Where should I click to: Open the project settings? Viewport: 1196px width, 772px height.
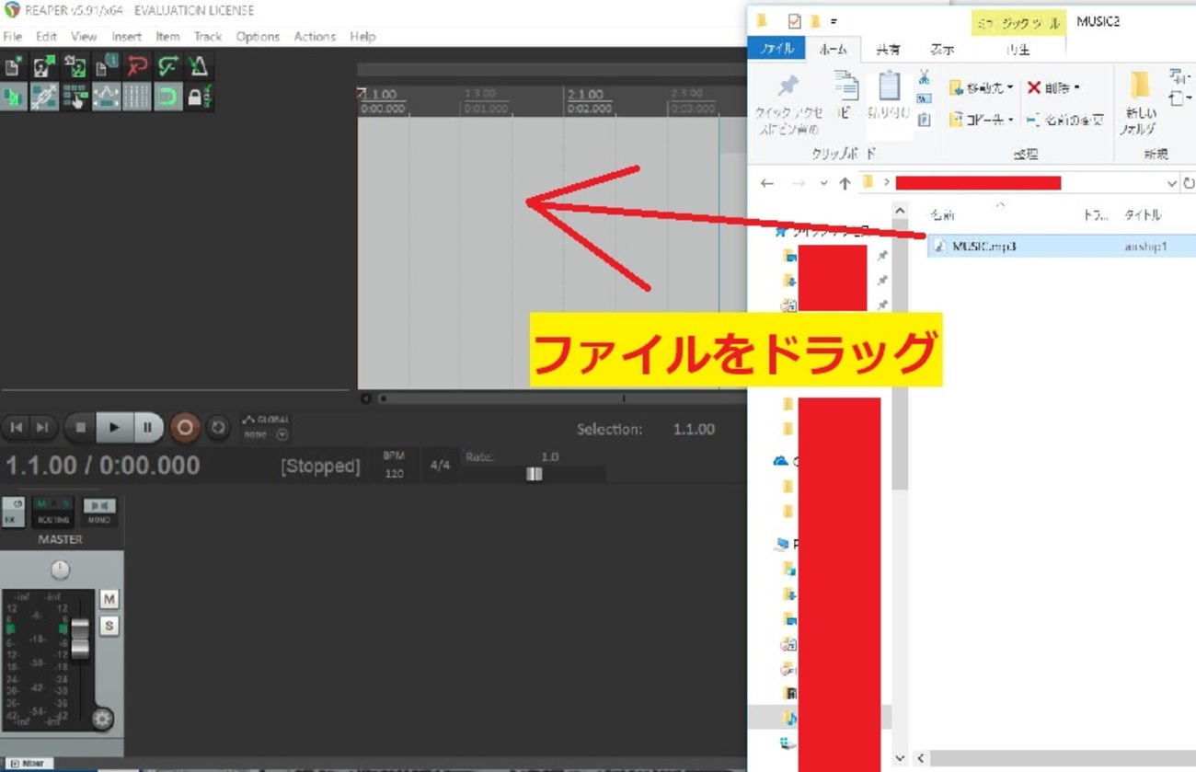click(x=105, y=65)
